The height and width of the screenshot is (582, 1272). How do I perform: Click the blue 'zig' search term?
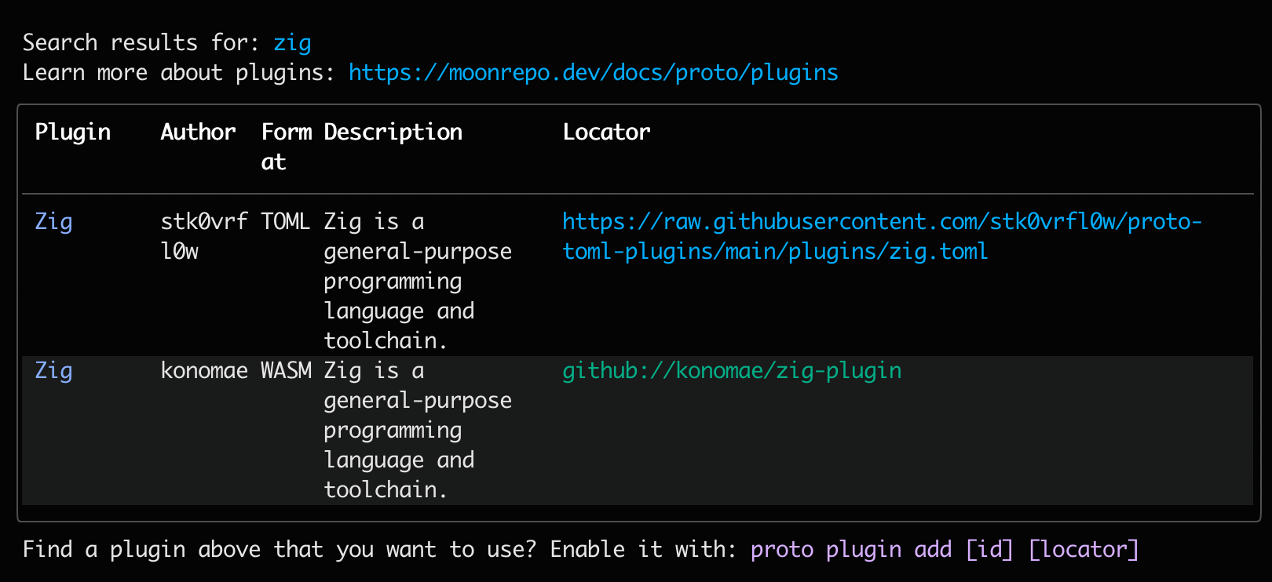tap(292, 43)
